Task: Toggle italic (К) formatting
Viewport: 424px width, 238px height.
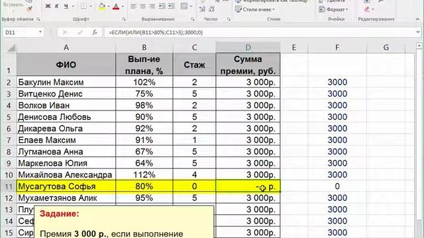Action: pyautogui.click(x=57, y=6)
